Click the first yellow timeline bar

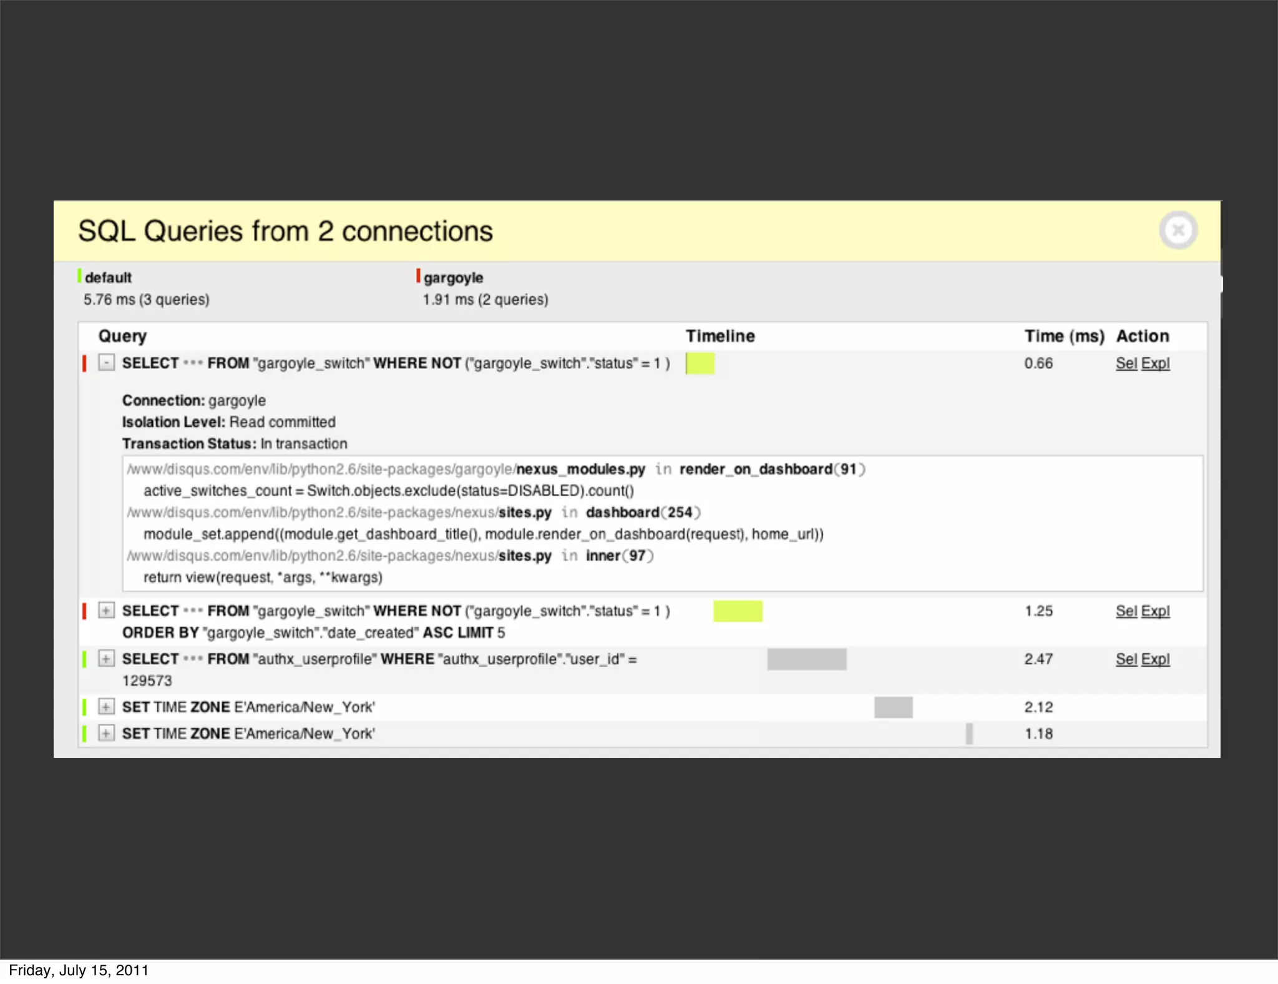[700, 363]
